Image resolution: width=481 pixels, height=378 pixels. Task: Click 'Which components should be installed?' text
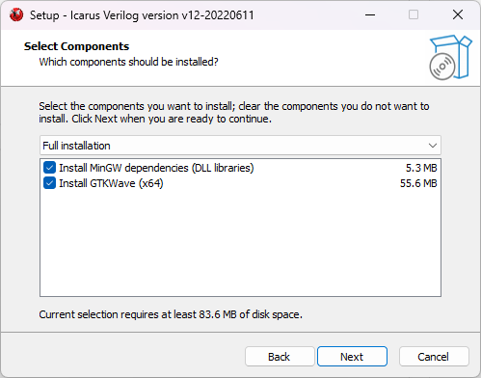click(128, 62)
